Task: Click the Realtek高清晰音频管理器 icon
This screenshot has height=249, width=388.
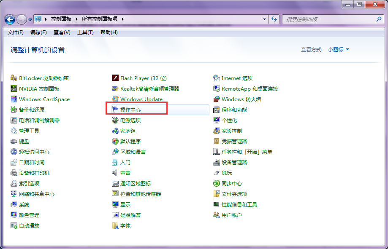Action: click(115, 88)
